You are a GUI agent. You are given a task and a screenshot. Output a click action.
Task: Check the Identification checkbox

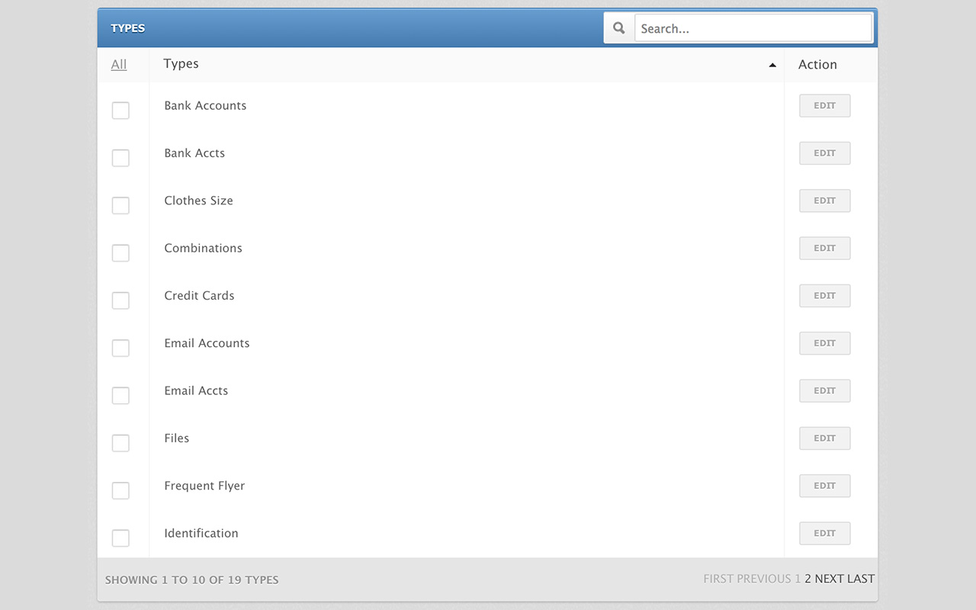click(120, 538)
